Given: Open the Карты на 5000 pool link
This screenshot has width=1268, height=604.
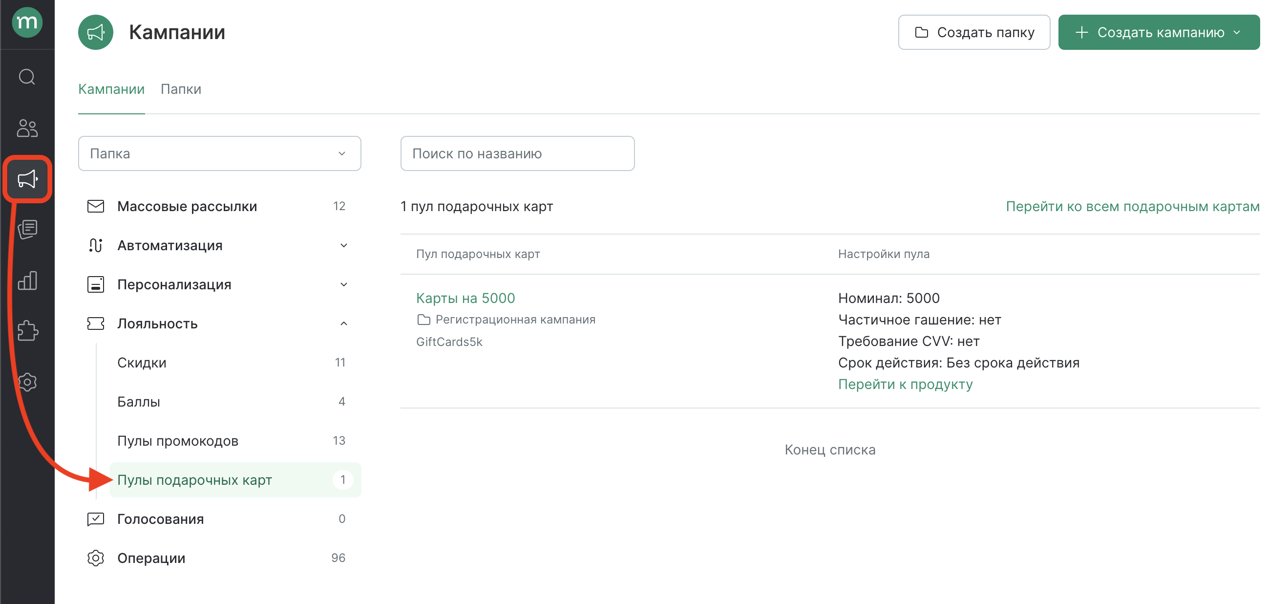Looking at the screenshot, I should (x=465, y=298).
